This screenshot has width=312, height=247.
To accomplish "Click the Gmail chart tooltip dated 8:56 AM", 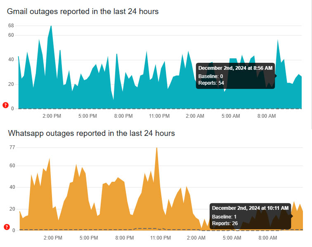I will point(235,76).
